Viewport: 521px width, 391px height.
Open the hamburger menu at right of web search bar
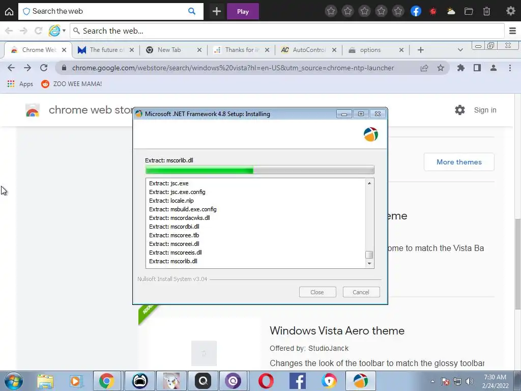(512, 31)
